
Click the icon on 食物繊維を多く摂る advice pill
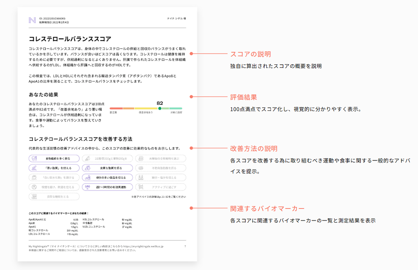34,159
